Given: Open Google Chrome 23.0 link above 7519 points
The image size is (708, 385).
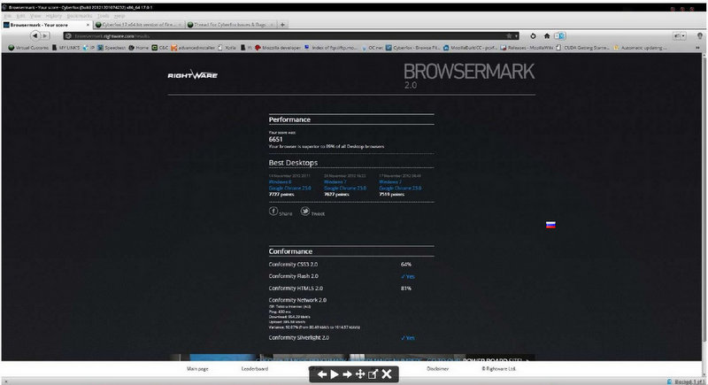Looking at the screenshot, I should [x=400, y=189].
